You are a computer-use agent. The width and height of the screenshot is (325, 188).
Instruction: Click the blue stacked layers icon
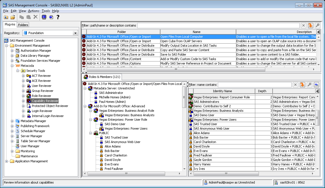pos(316,85)
